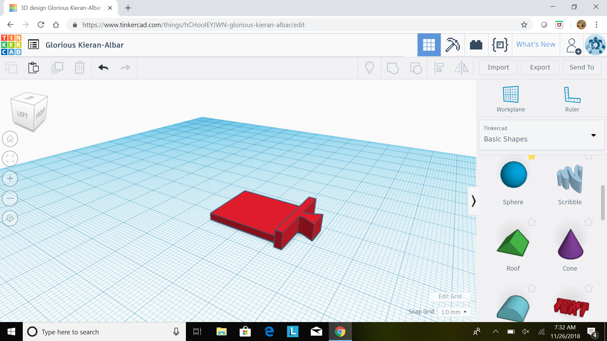The image size is (607, 341).
Task: Click the Send To button
Action: coord(582,67)
